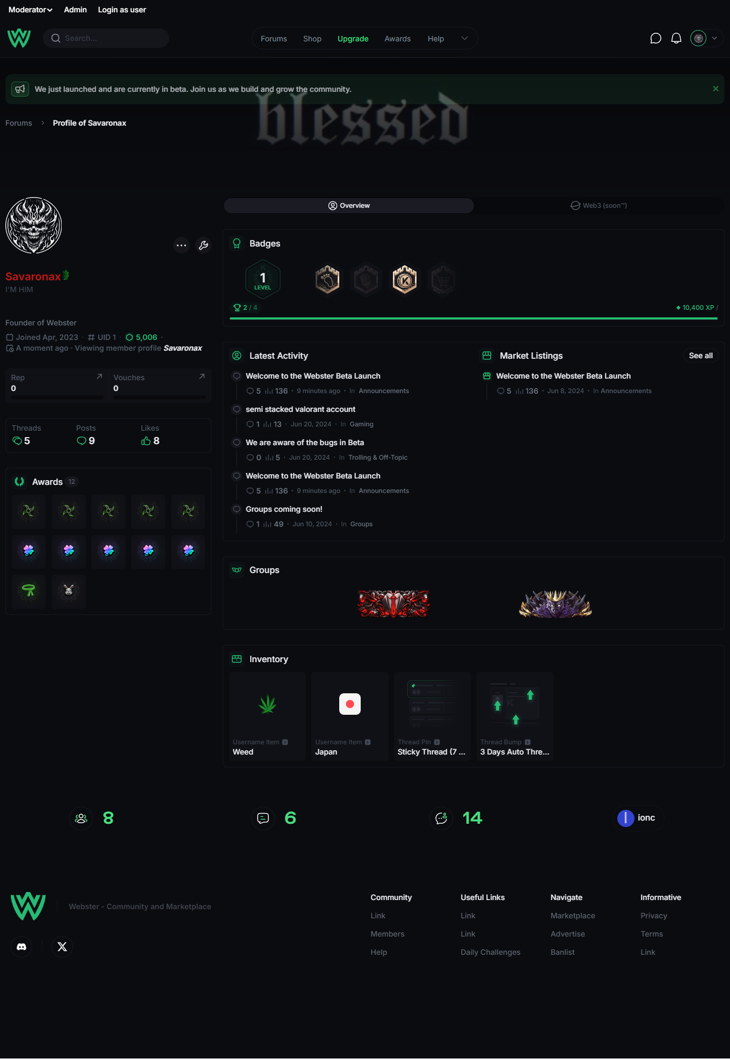Select the Overview tab
This screenshot has height=1059, width=730.
tap(349, 206)
